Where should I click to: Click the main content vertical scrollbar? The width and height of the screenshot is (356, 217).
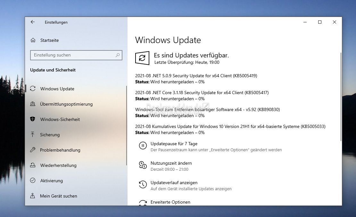coord(341,97)
